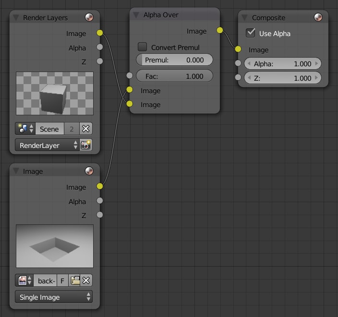This screenshot has height=317, width=338.
Task: Adjust the Fac slider value
Action: [174, 76]
